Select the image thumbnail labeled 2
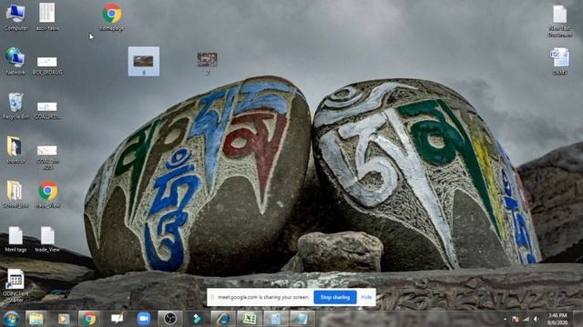Screen dimensions: 583x327 [207, 63]
